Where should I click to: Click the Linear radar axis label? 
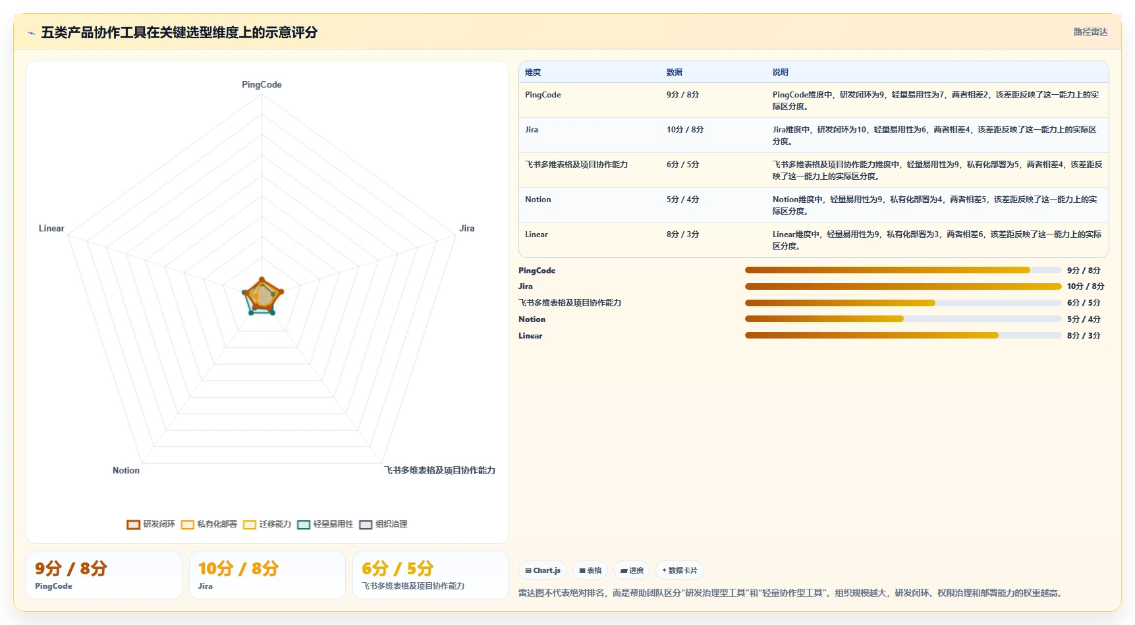click(x=51, y=229)
